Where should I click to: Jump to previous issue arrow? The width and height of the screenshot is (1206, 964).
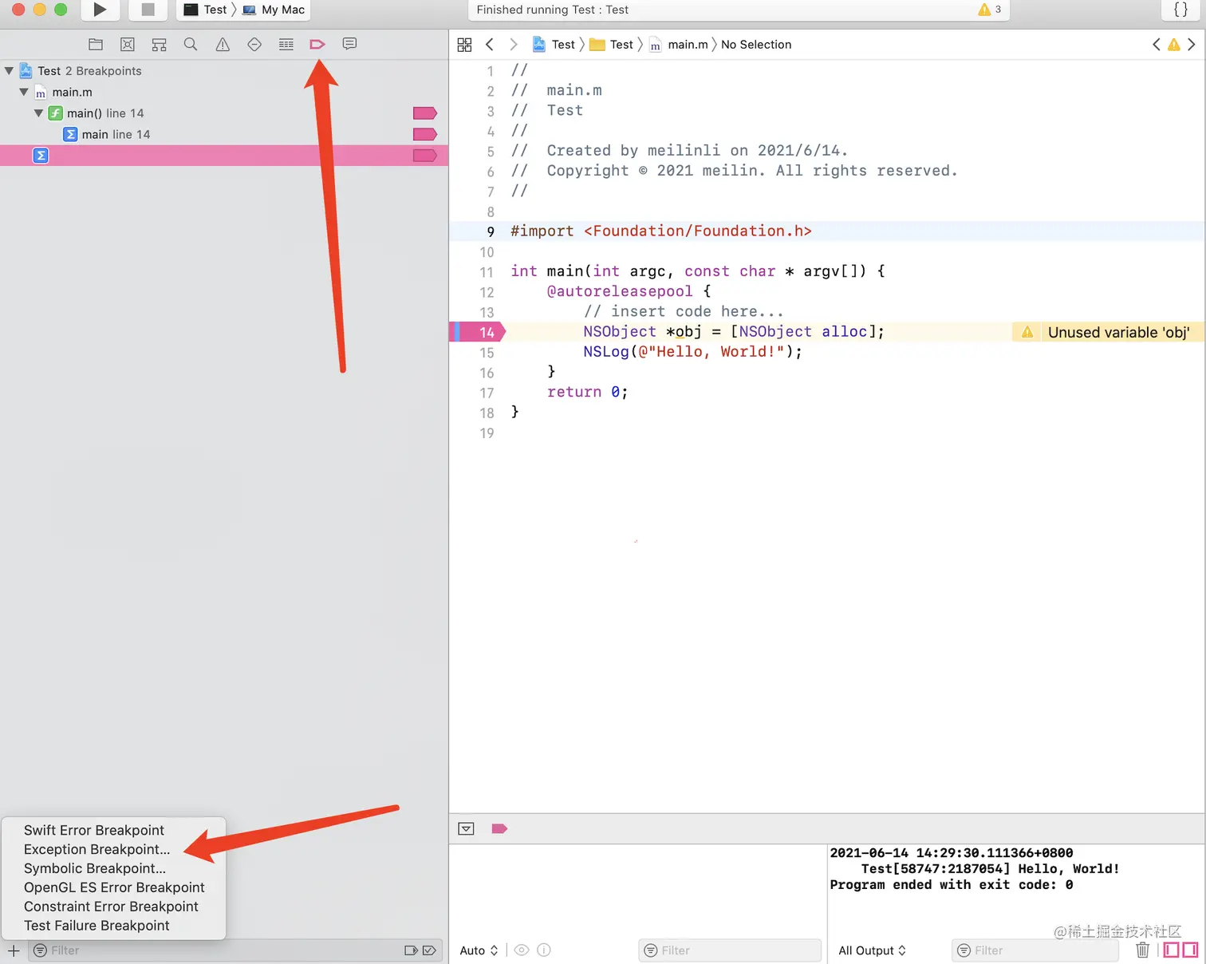coord(1157,45)
